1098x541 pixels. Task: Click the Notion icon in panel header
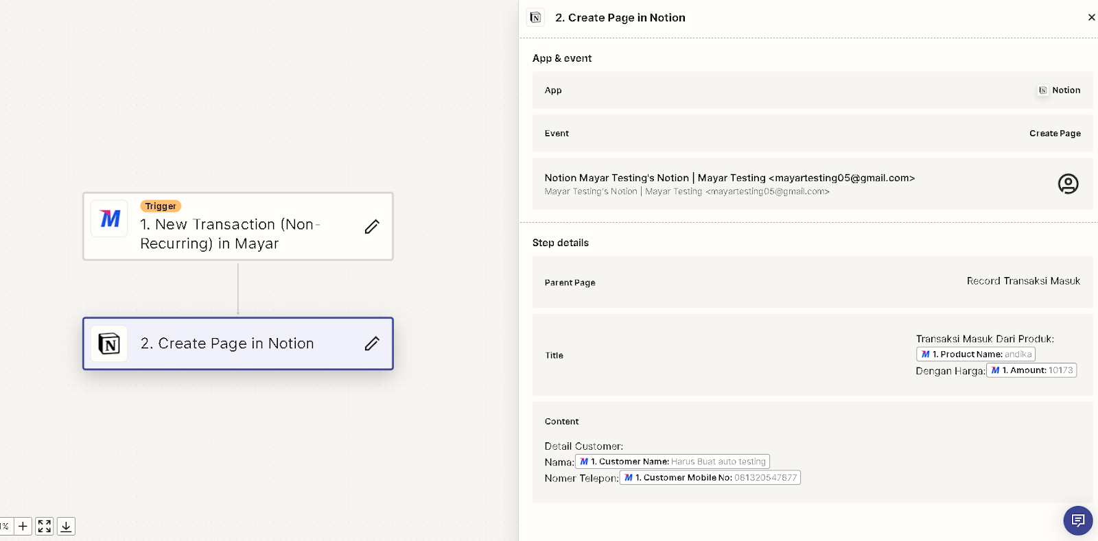tap(535, 18)
